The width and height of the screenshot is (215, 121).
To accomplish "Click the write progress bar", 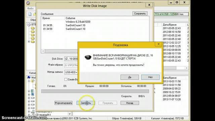I will tap(95, 91).
